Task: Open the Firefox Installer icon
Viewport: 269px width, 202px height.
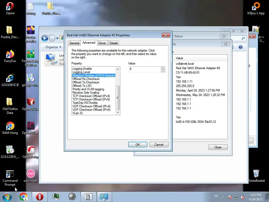Action: coord(31,34)
